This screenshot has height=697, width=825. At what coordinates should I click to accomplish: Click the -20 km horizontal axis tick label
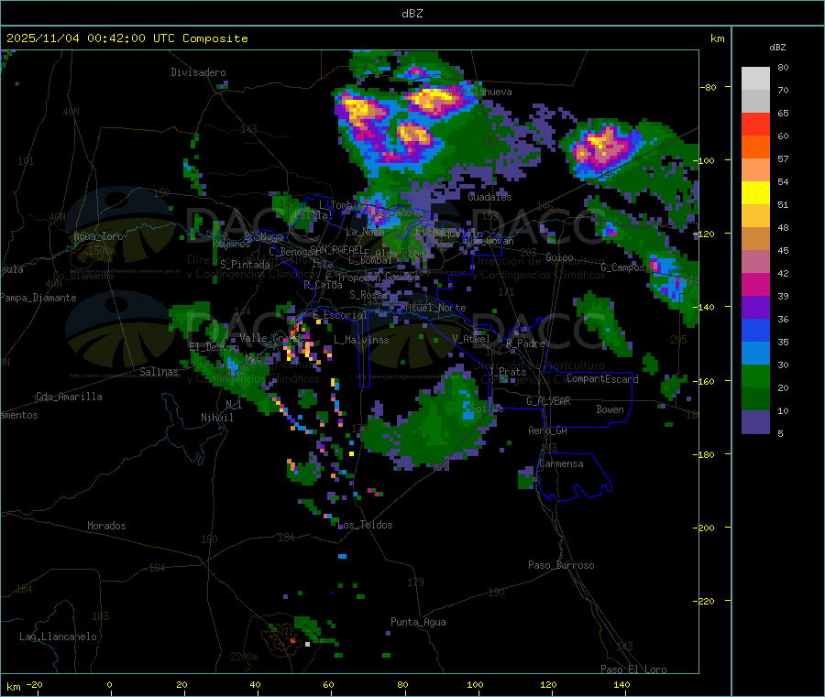coord(34,685)
